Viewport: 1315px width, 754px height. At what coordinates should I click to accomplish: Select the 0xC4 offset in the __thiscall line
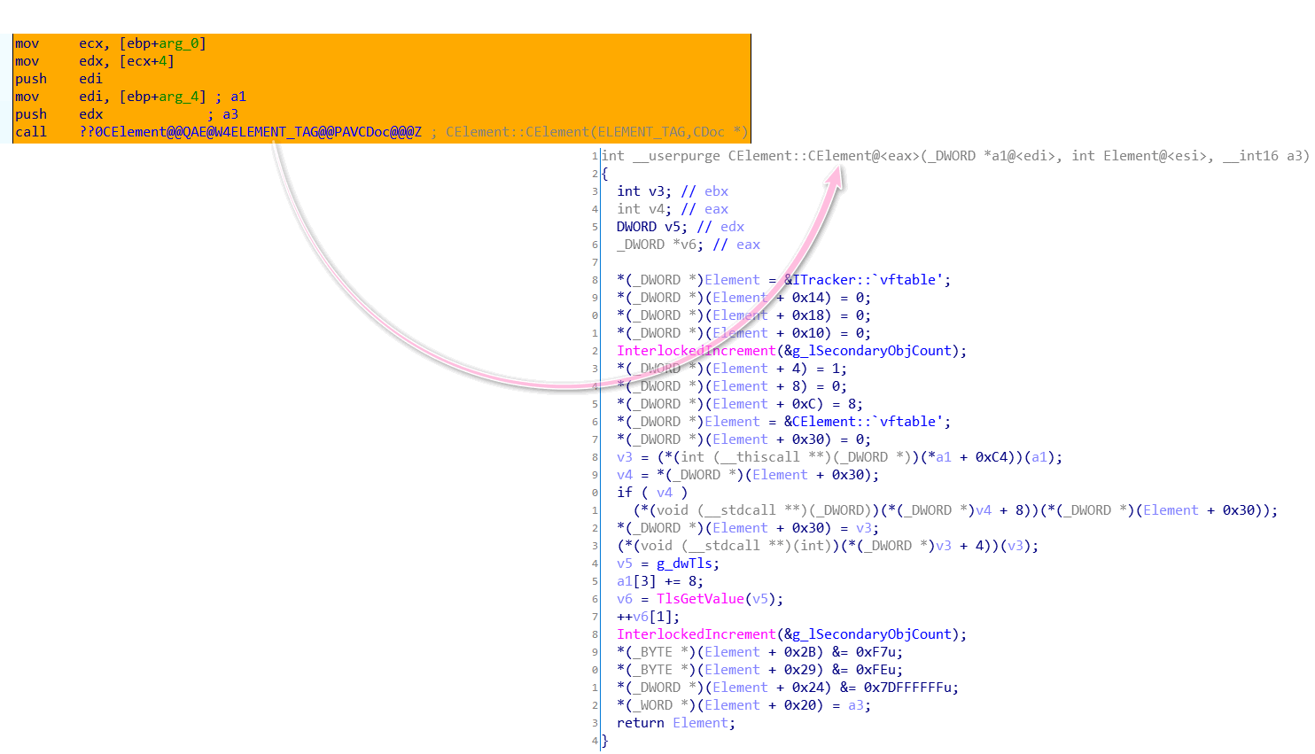pyautogui.click(x=992, y=457)
